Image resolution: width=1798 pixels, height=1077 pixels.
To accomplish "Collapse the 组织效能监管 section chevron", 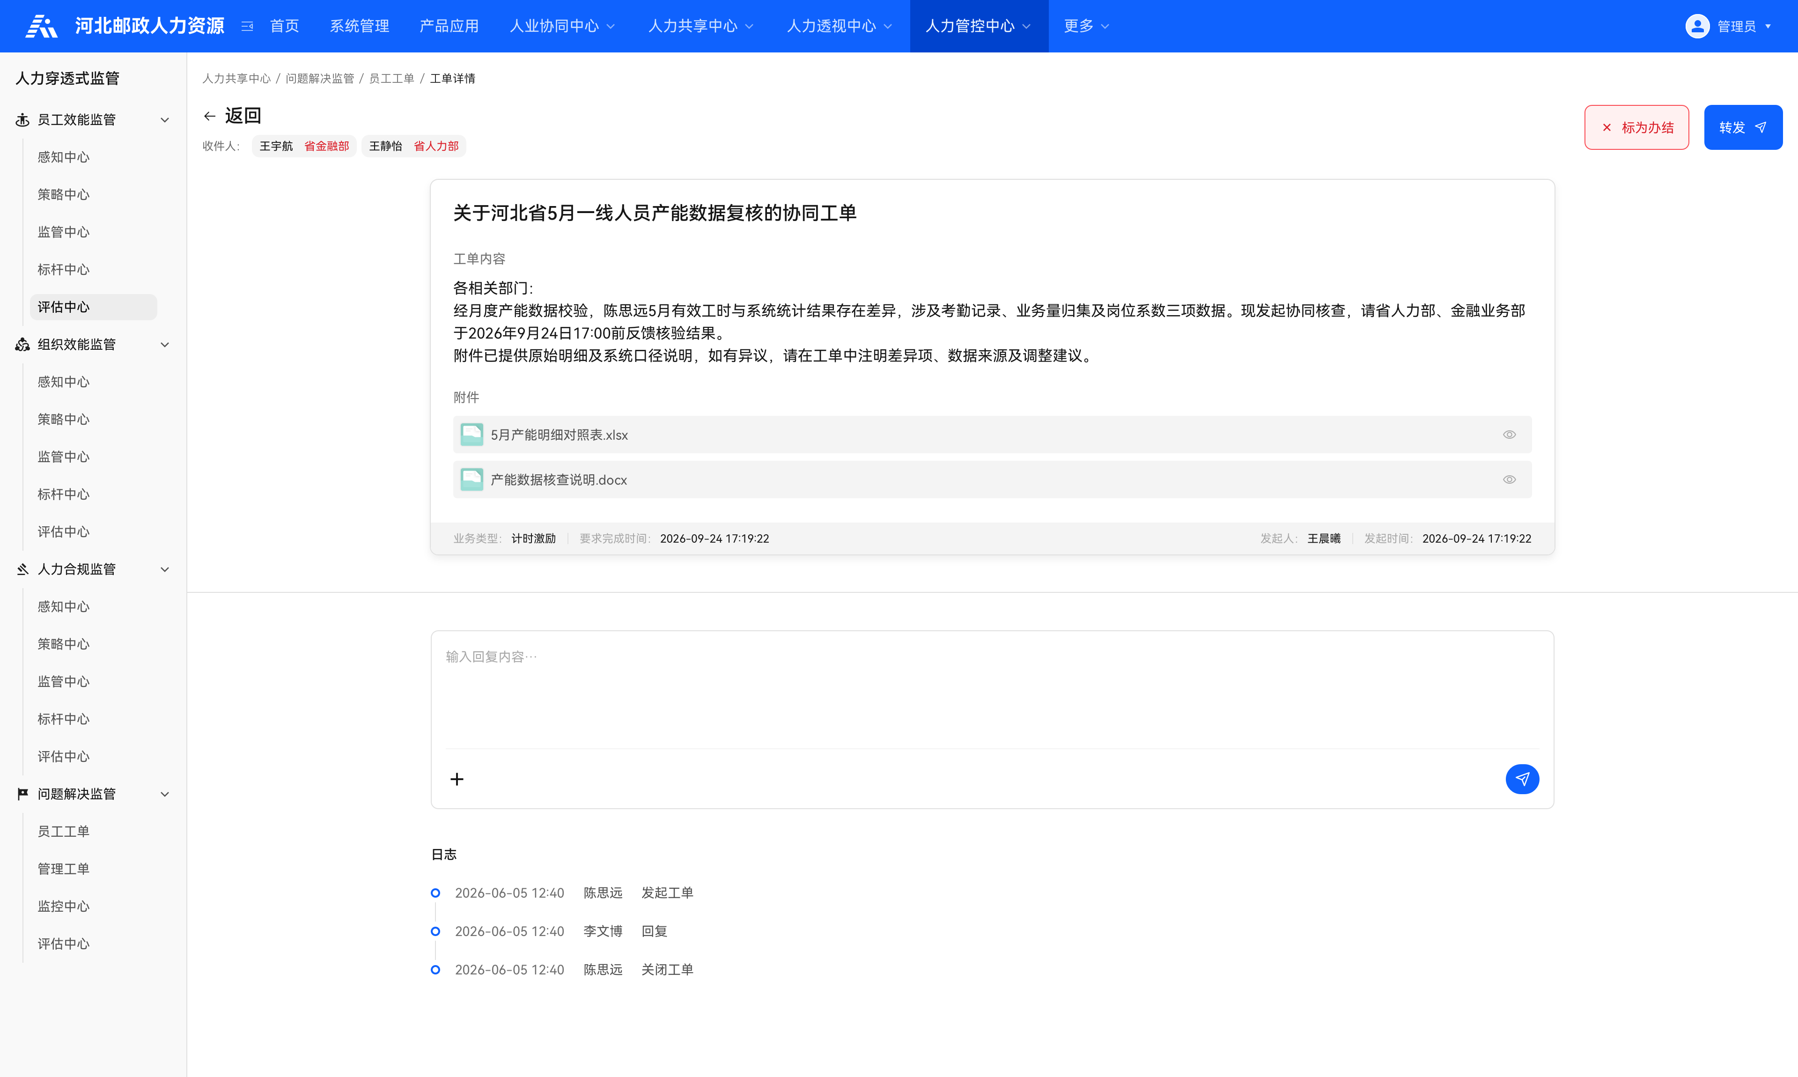I will point(165,345).
